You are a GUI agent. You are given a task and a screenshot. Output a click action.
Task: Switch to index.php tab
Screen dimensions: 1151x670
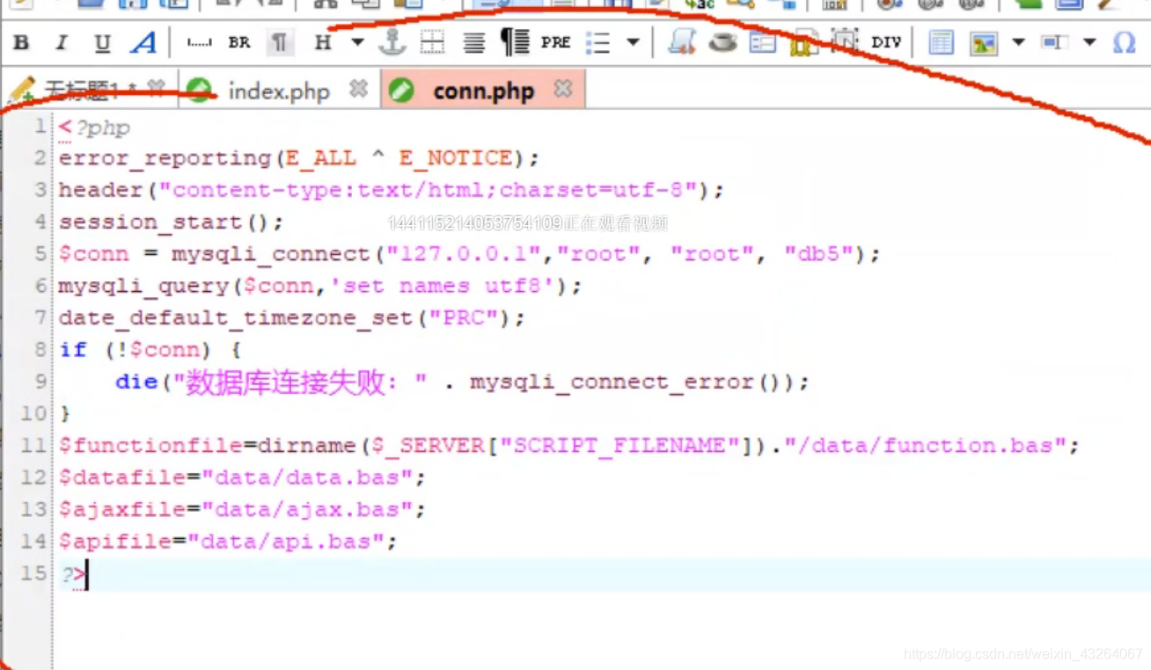tap(279, 91)
